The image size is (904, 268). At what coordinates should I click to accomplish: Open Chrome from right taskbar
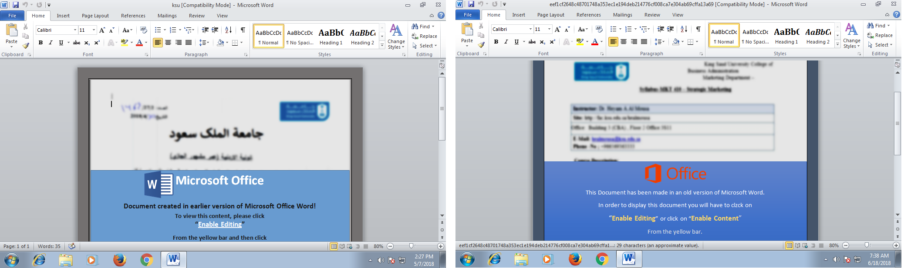602,260
